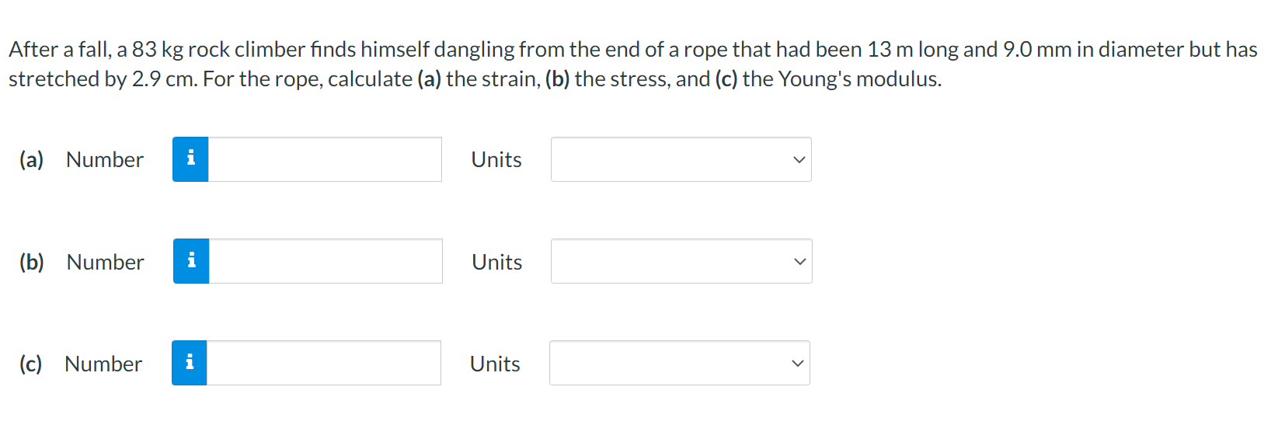Click the chevron arrow in (c) units selector
Viewport: 1285px width, 425px height.
[x=798, y=364]
